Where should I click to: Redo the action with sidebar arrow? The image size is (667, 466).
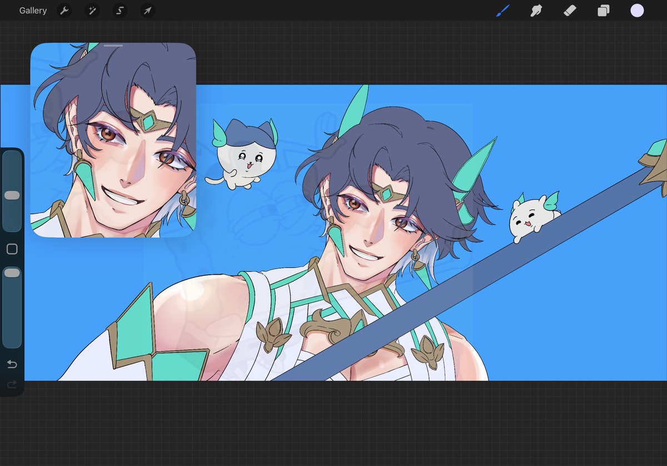[12, 384]
